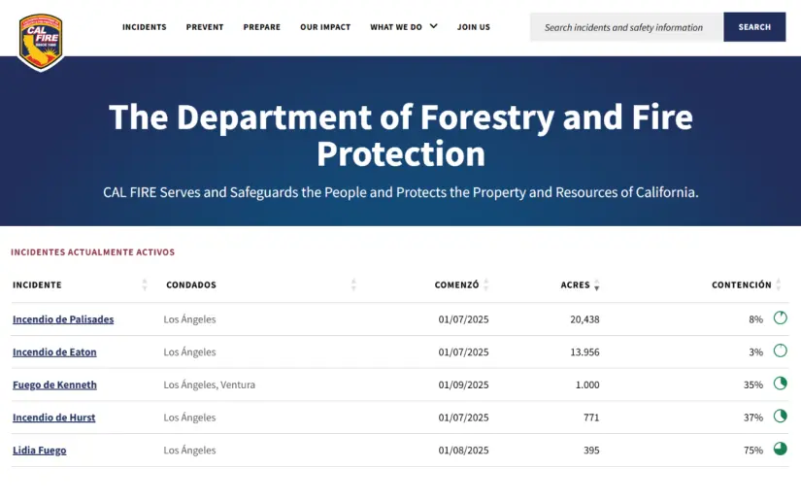Open the Join Us menu item

[x=474, y=27]
